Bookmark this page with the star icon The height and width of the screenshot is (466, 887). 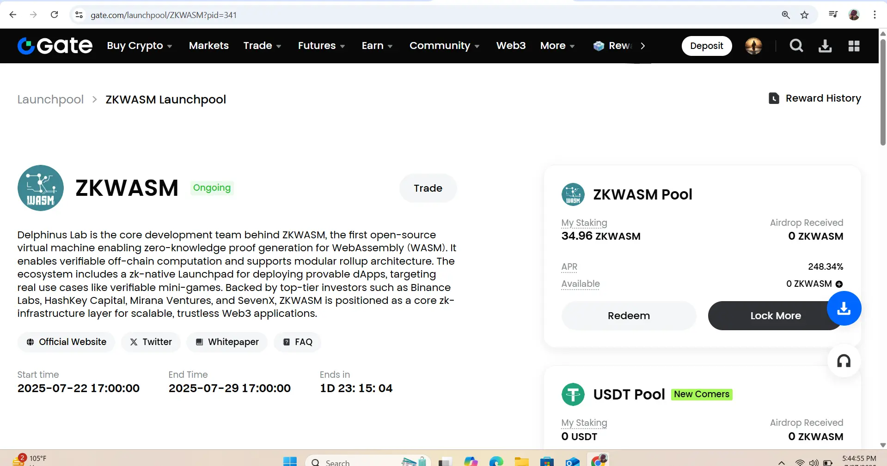pos(804,15)
